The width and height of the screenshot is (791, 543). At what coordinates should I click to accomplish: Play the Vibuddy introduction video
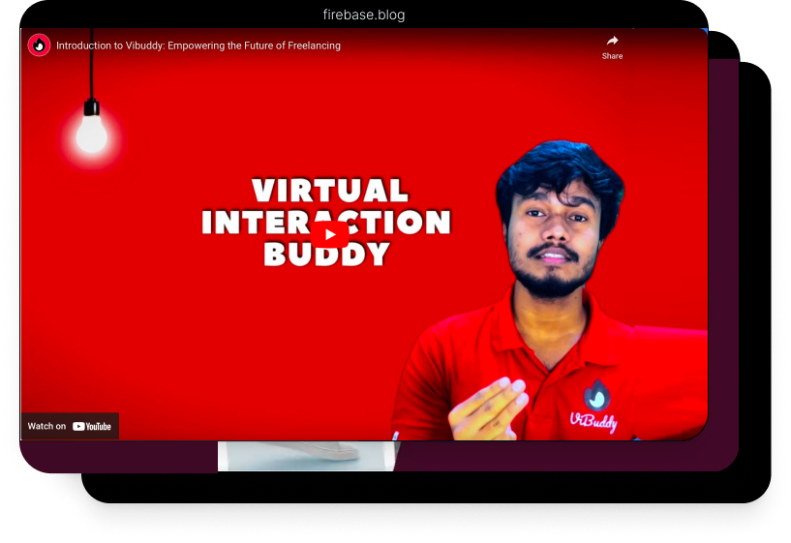pyautogui.click(x=329, y=234)
